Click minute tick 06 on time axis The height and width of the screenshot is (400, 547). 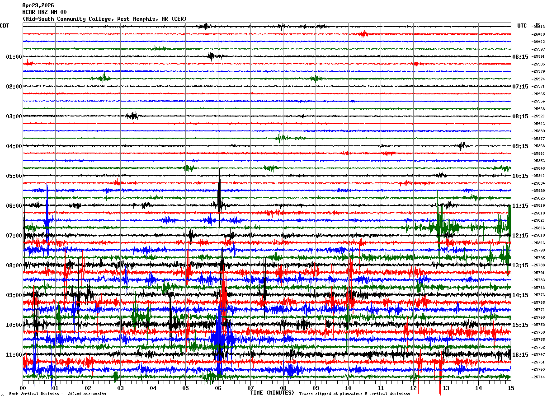click(x=218, y=388)
